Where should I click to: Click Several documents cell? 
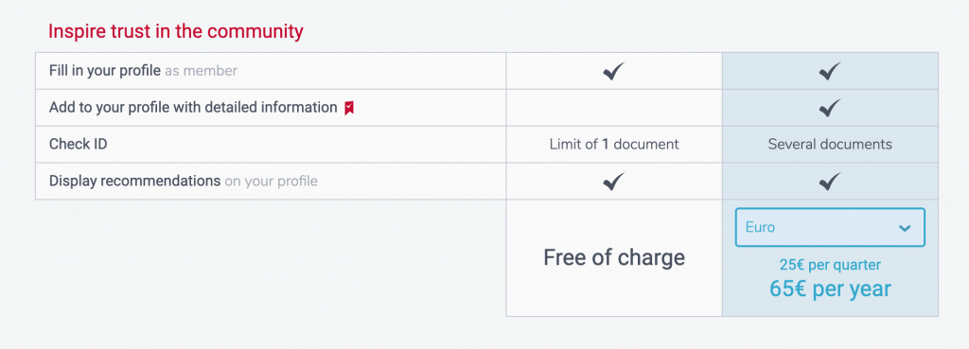(x=830, y=145)
